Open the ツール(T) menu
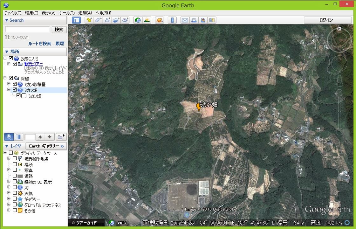The width and height of the screenshot is (356, 229). point(67,13)
